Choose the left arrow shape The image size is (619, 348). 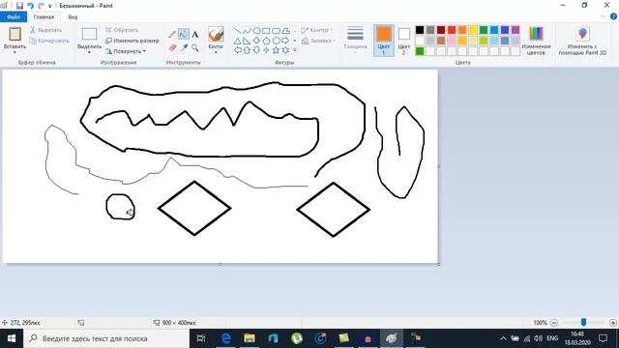pyautogui.click(x=237, y=50)
